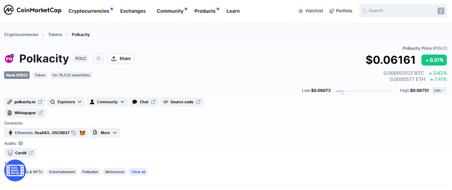This screenshot has height=190, width=452.
Task: Go to Tokens breadcrumb
Action: (55, 35)
